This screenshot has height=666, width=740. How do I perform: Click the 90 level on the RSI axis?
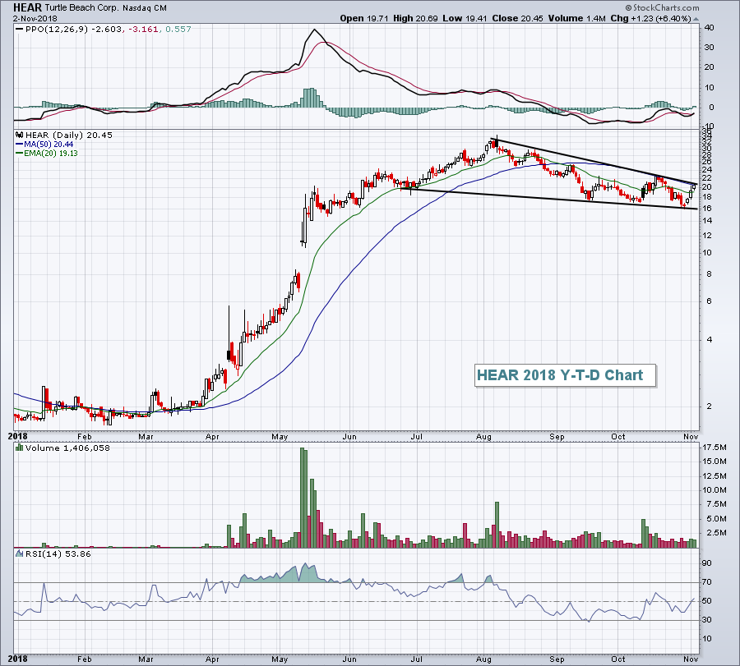click(x=707, y=563)
